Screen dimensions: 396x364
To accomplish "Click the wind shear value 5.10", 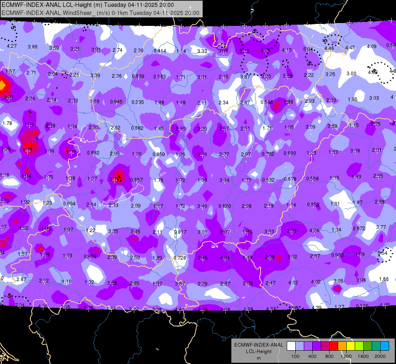I will pyautogui.click(x=244, y=51).
